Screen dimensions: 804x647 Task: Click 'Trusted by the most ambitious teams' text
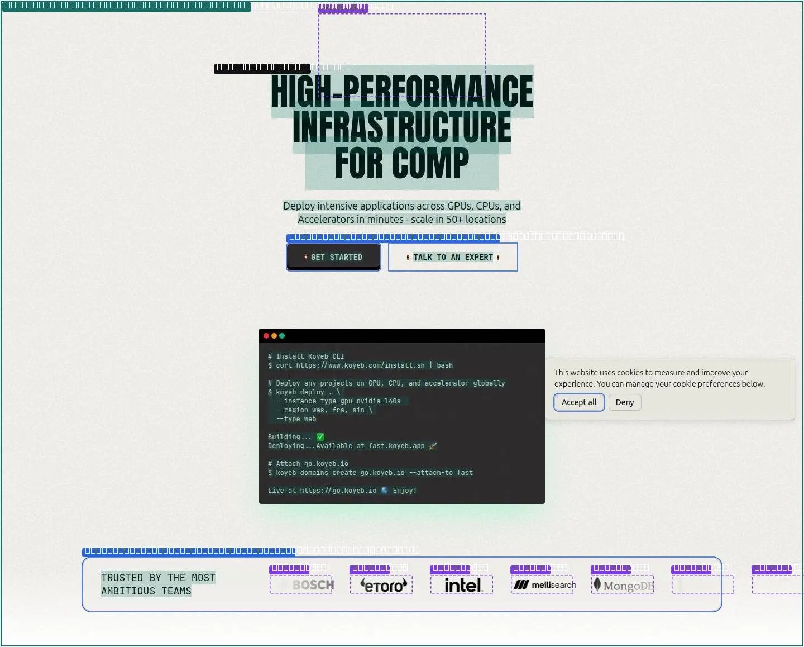pos(158,584)
